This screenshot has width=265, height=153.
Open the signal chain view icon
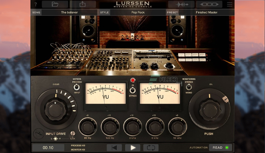pos(209,4)
